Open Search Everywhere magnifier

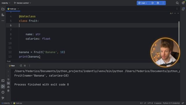click(x=177, y=3)
